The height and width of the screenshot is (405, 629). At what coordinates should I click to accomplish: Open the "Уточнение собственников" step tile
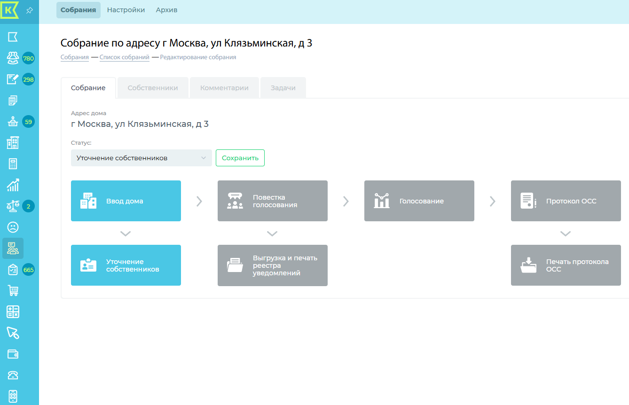click(126, 265)
